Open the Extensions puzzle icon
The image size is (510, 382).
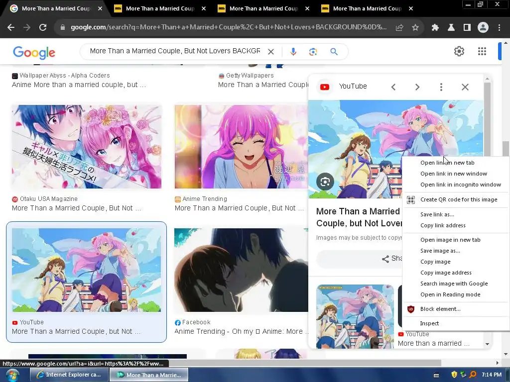(x=435, y=28)
